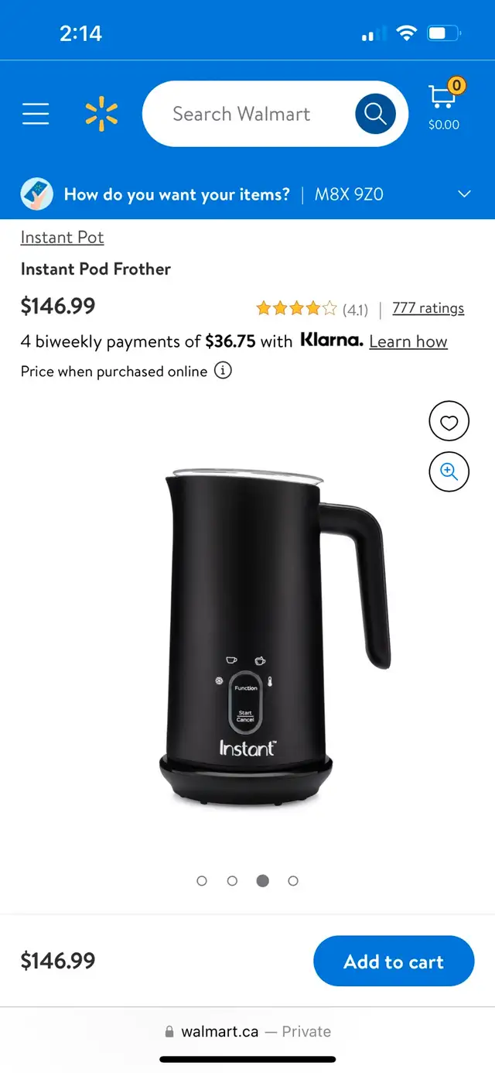This screenshot has width=495, height=1073.
Task: Open the Instant Pot brand link
Action: pyautogui.click(x=62, y=237)
